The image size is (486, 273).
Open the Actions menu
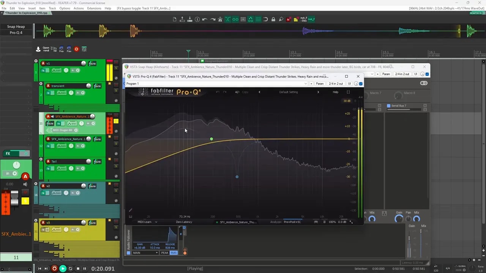coord(79,8)
